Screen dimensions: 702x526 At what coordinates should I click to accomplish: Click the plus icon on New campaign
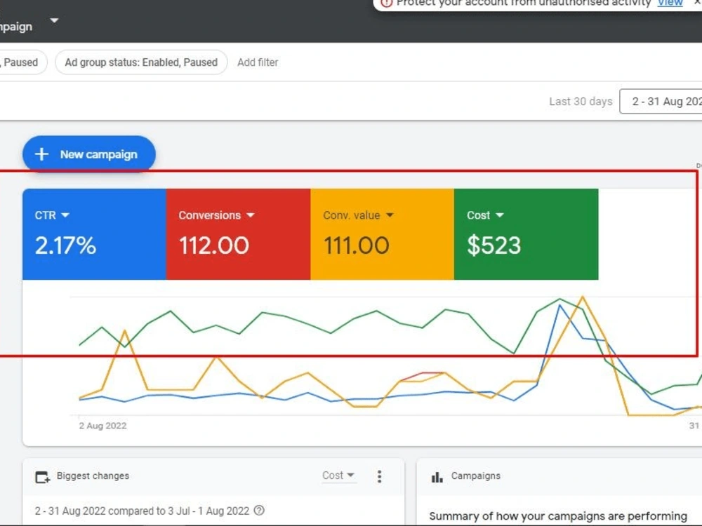tap(41, 154)
